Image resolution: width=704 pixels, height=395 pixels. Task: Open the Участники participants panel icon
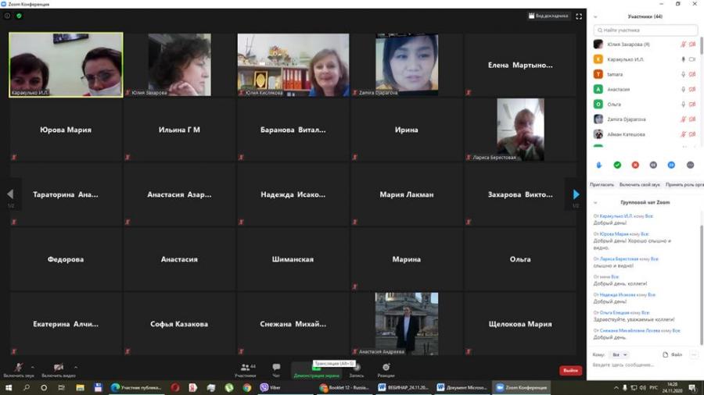click(x=245, y=369)
